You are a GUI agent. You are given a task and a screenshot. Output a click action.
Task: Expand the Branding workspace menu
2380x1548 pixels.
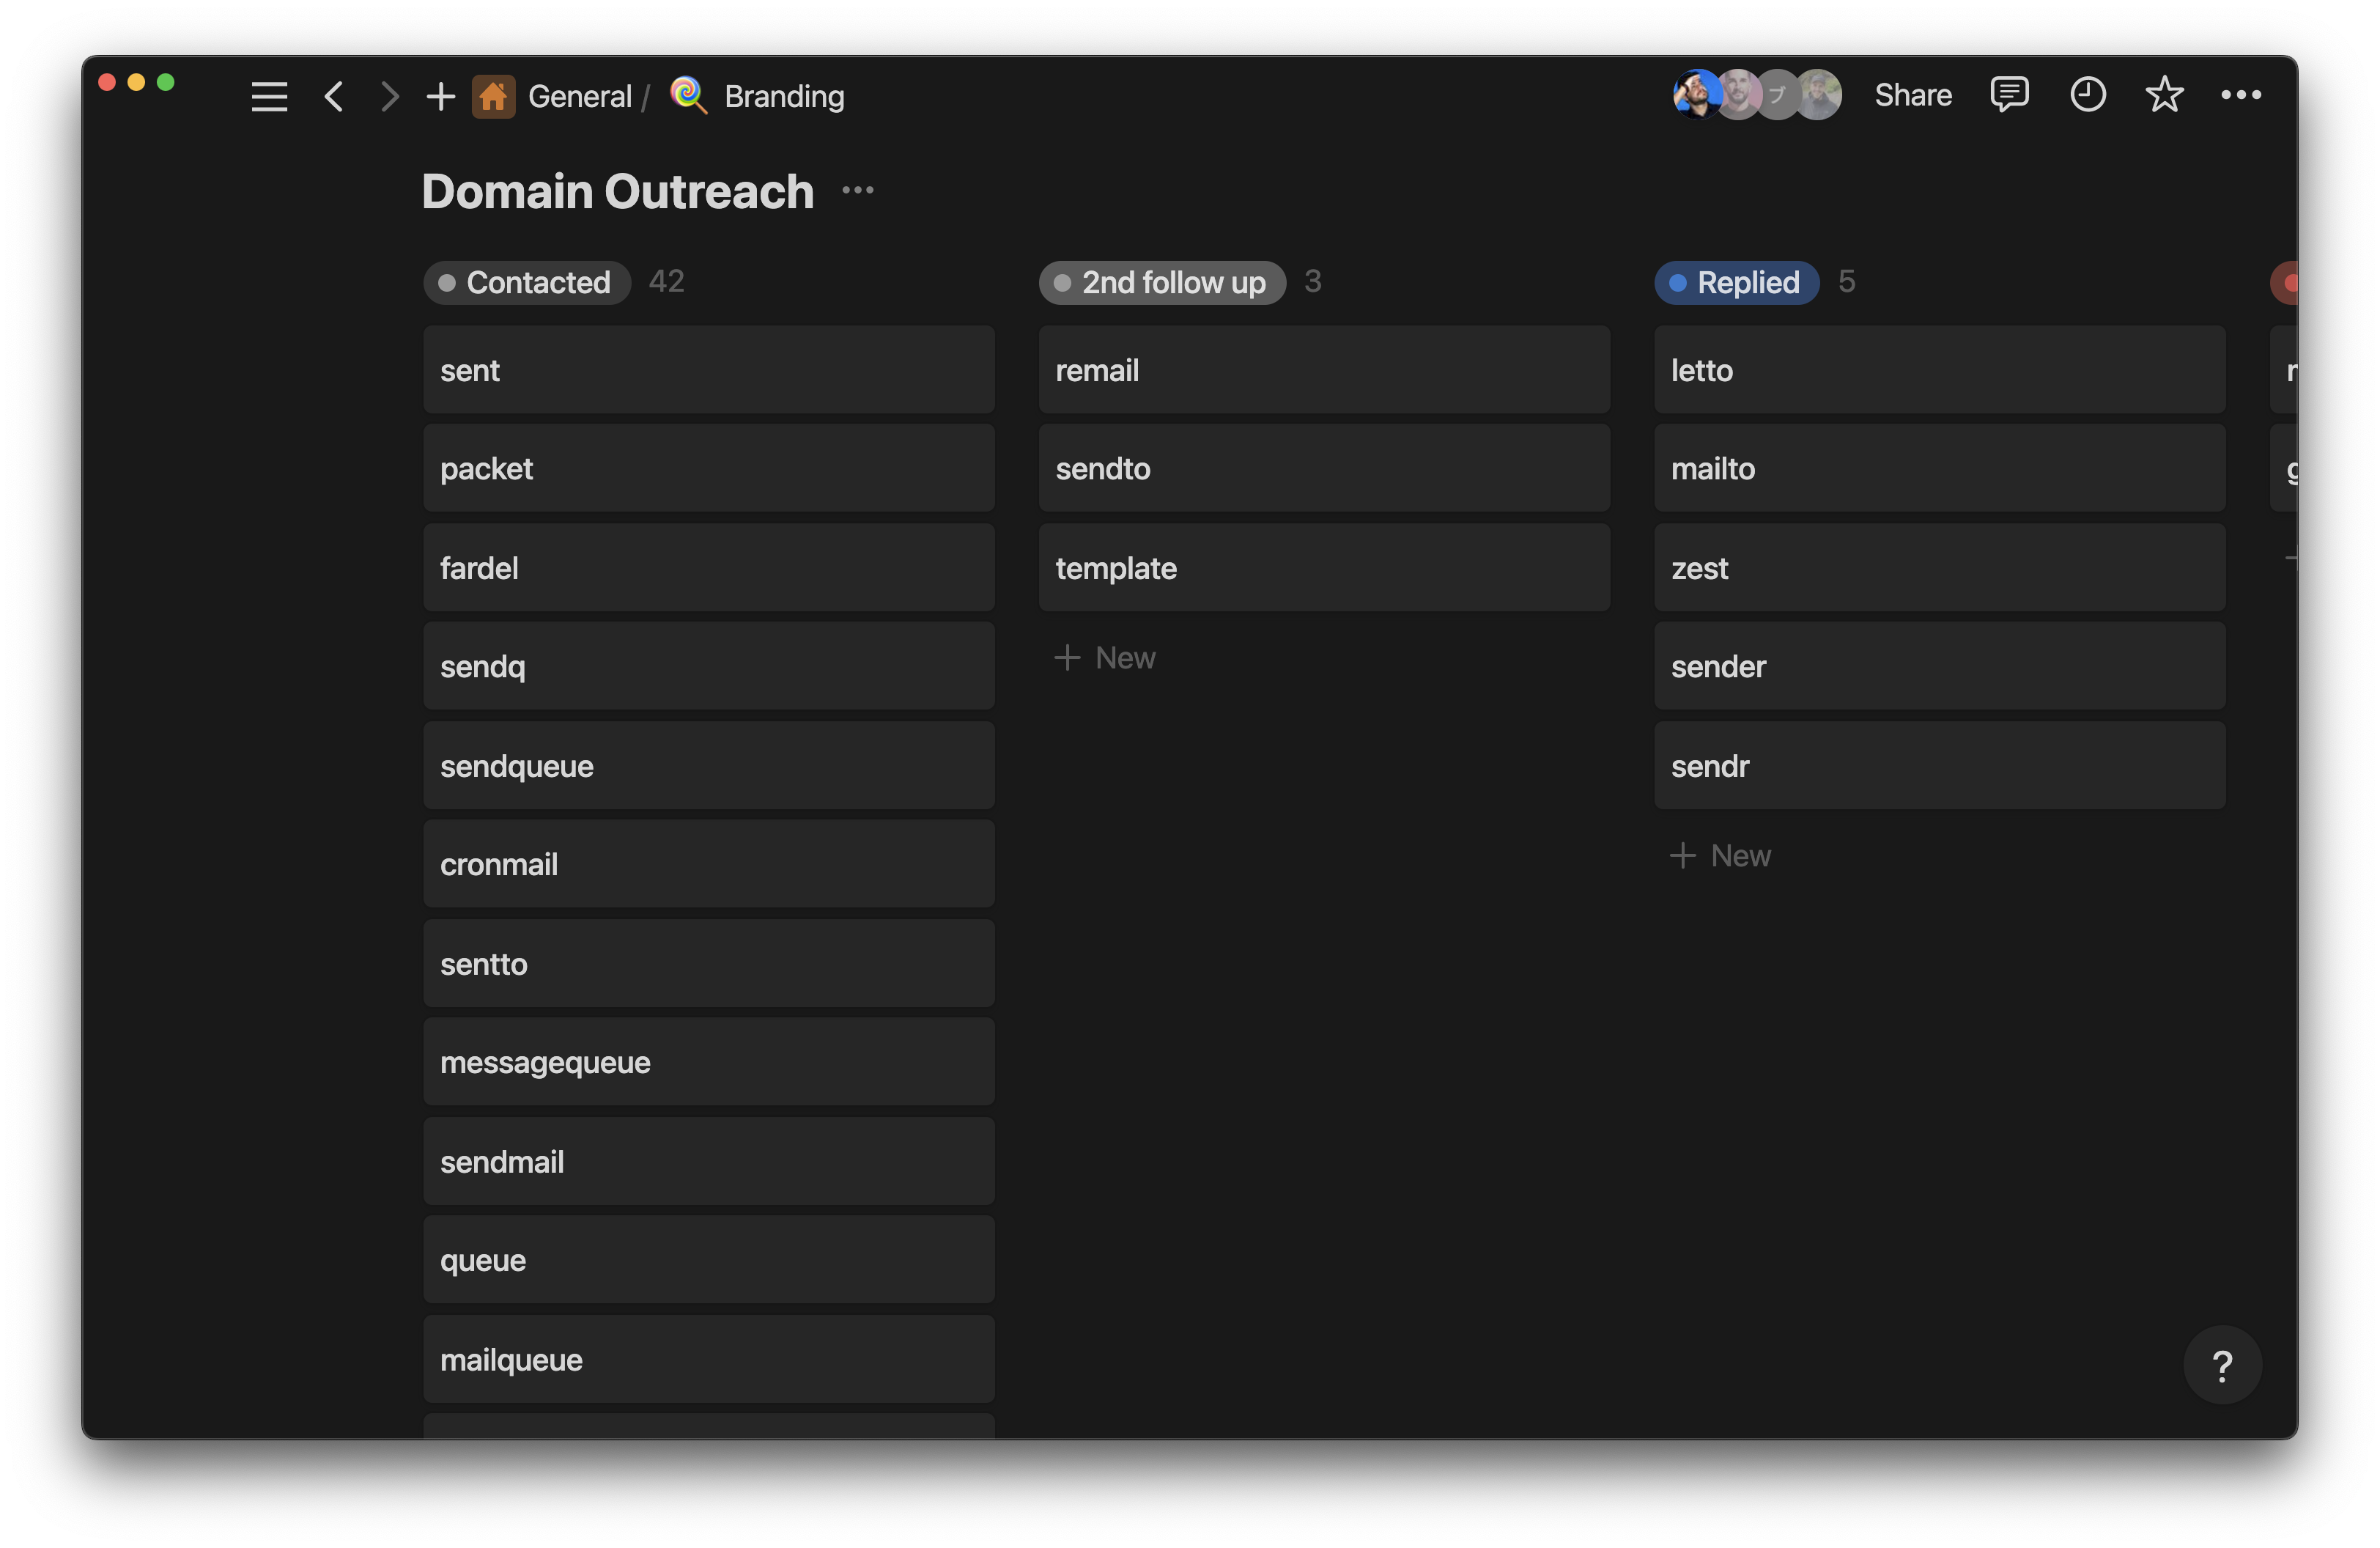point(783,95)
